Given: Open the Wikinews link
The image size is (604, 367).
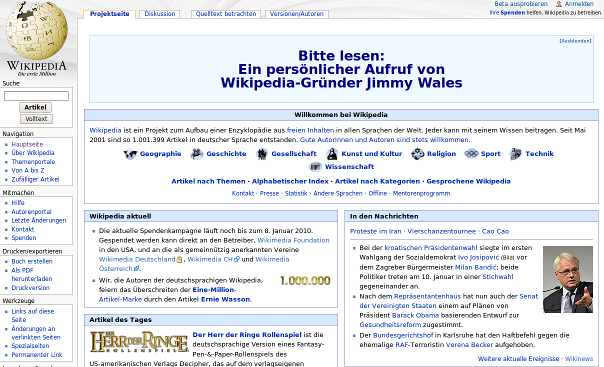Looking at the screenshot, I should click(579, 359).
